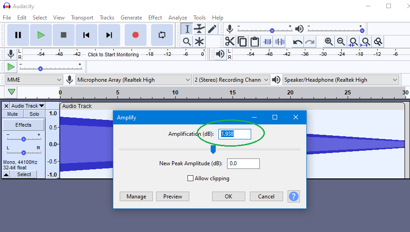This screenshot has height=232, width=410.
Task: Stop playback with the Stop button
Action: pos(64,35)
